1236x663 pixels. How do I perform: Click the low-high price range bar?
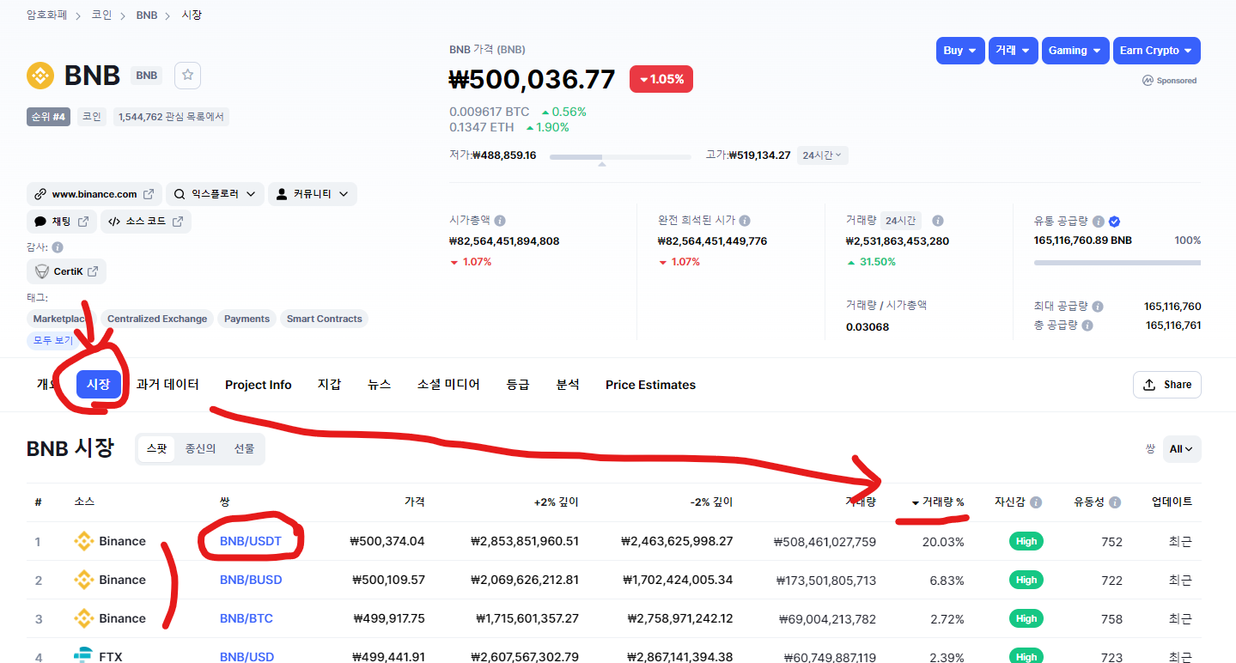(x=620, y=157)
